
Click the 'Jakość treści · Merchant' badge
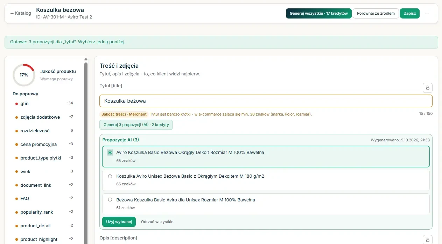(124, 114)
